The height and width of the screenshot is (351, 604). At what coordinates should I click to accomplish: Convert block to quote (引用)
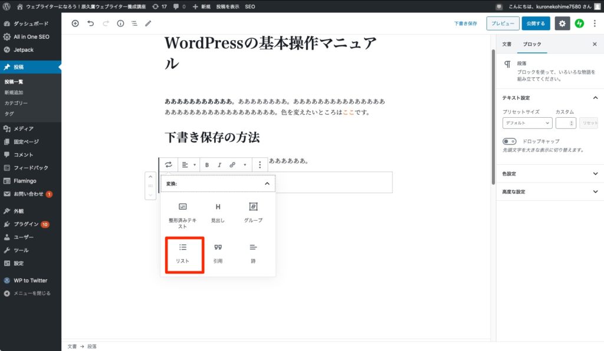(x=218, y=253)
